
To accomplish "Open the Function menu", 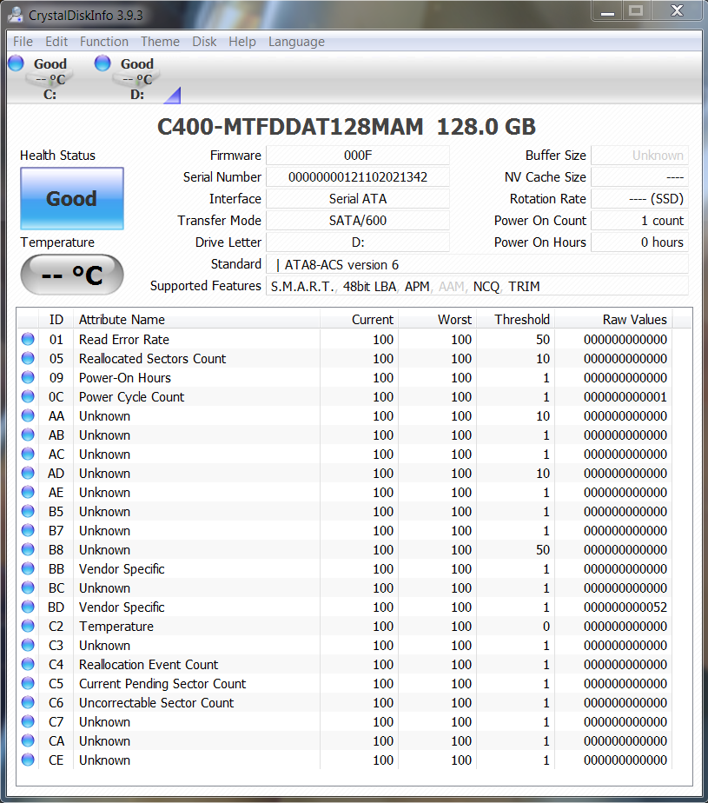I will coord(103,42).
